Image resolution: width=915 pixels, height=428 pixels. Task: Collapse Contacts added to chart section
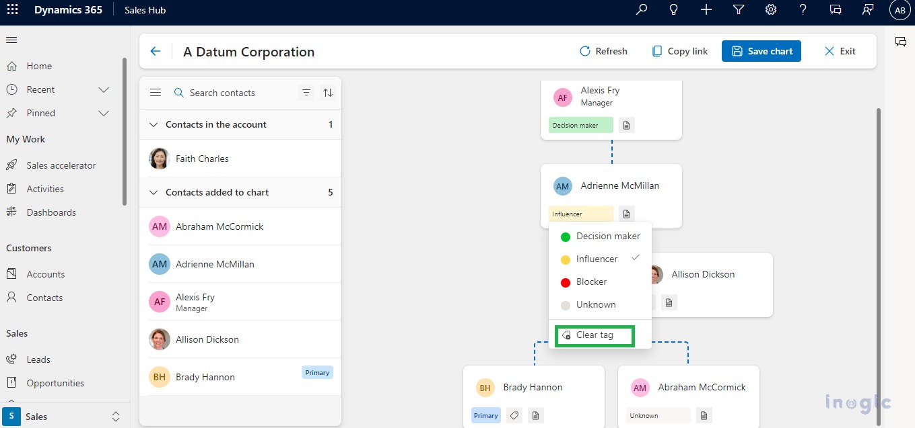pos(154,192)
